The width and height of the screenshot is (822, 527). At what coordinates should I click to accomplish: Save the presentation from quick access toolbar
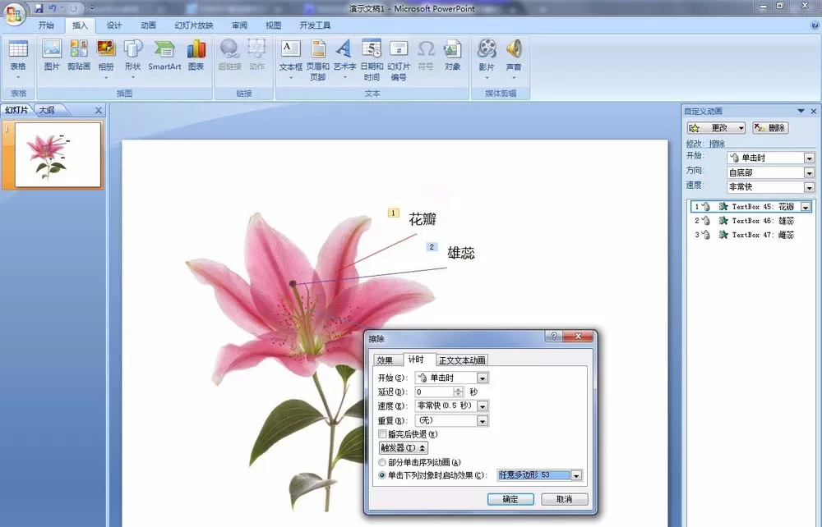click(x=39, y=8)
